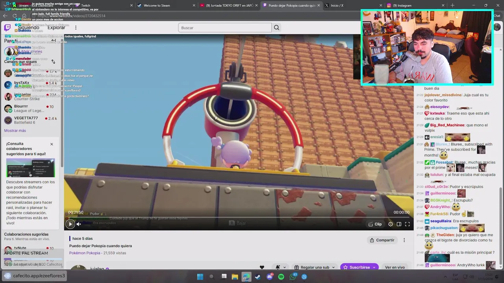This screenshot has width=504, height=283.
Task: Switch to the Instagram browser tab
Action: click(x=415, y=6)
